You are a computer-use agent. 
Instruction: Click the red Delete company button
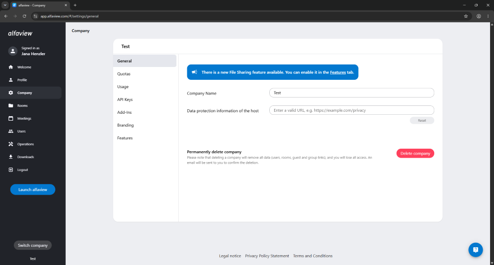[415, 153]
